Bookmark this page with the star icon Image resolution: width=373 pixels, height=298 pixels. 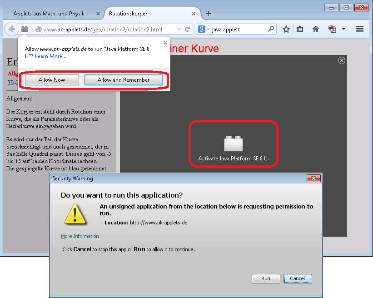pyautogui.click(x=286, y=29)
